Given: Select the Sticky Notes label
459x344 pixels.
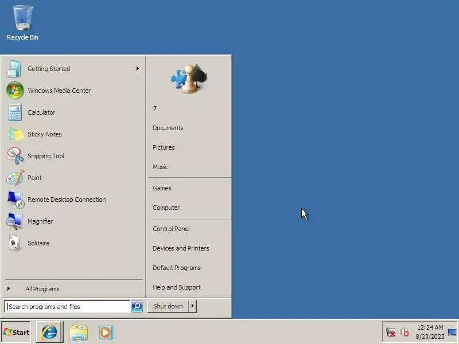Looking at the screenshot, I should click(x=45, y=134).
